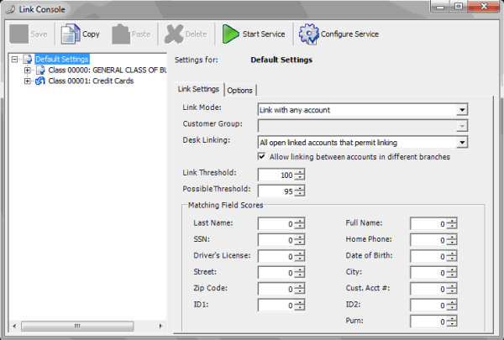
Task: Click the Link Threshold value field
Action: 276,175
